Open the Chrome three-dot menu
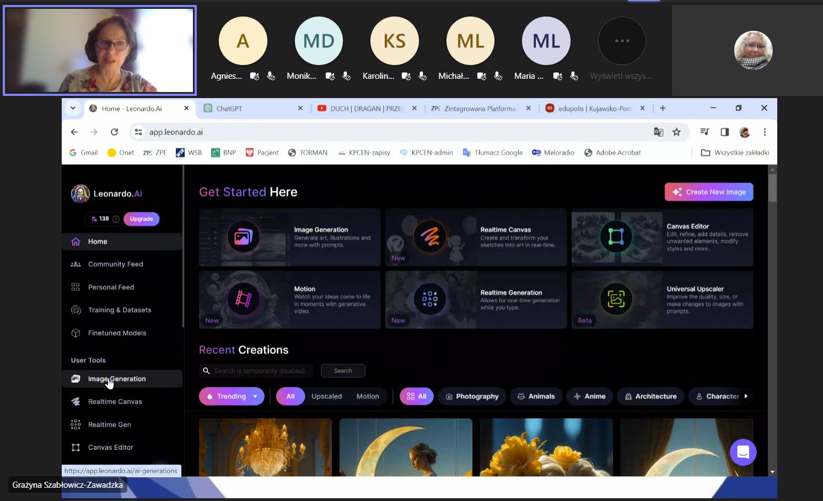823x501 pixels. [765, 132]
